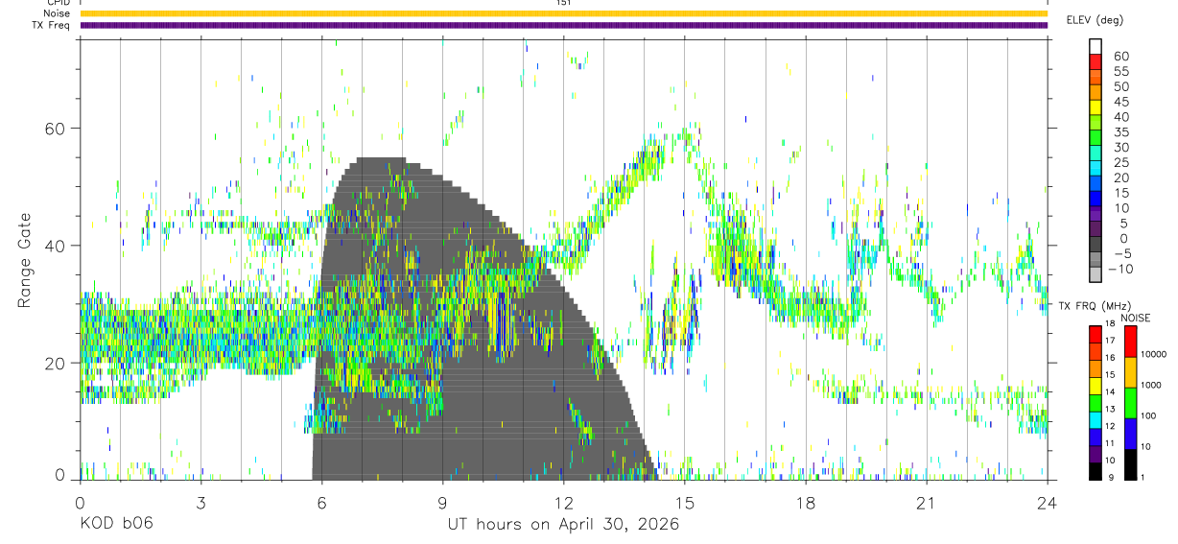
Task: Click the red top segment of NOISE color bar
Action: tap(1130, 342)
